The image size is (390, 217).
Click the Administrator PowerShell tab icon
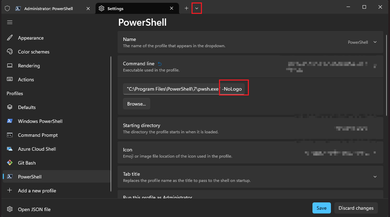[18, 8]
